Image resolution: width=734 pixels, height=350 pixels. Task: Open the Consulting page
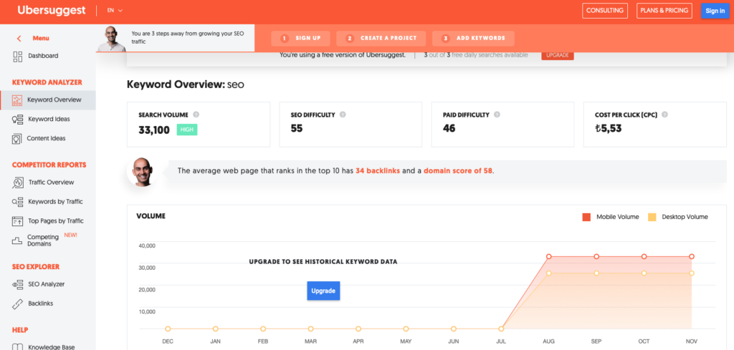(605, 11)
